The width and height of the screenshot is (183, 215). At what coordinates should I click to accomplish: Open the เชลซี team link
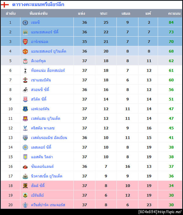point(35,23)
